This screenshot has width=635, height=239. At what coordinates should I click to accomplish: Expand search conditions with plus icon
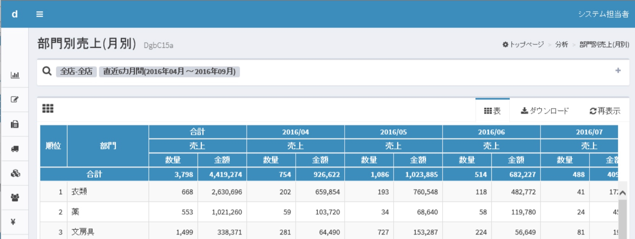point(618,70)
